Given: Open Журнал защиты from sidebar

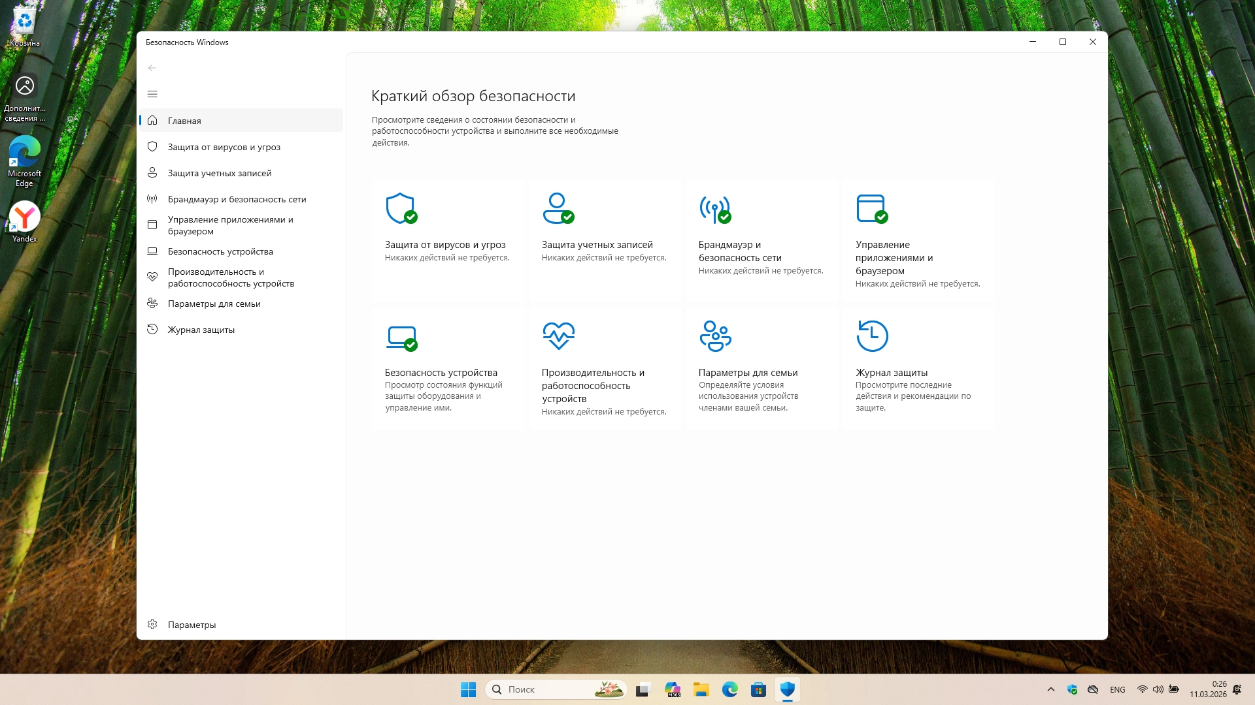Looking at the screenshot, I should [x=201, y=330].
